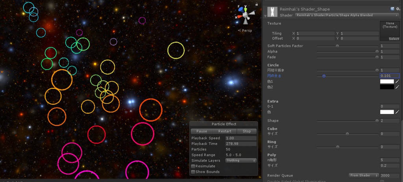The width and height of the screenshot is (403, 182).
Task: Click the Fade slider handle
Action: coord(377,57)
